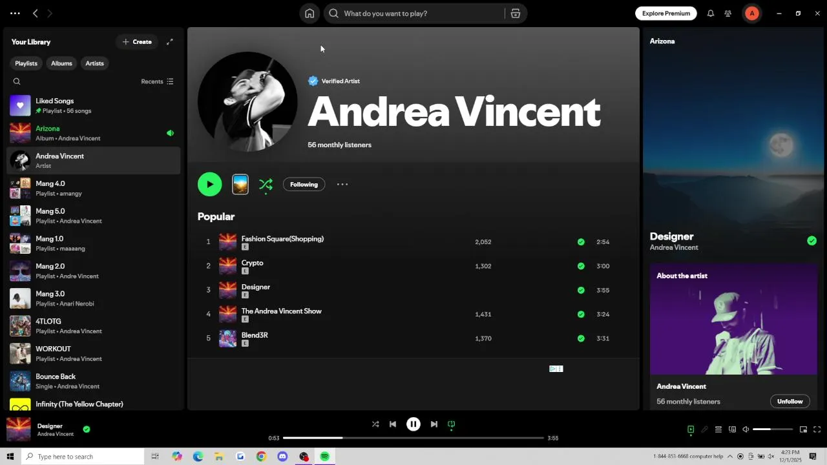Open Liked Songs playlist
Screen dimensions: 827x465
pos(93,105)
